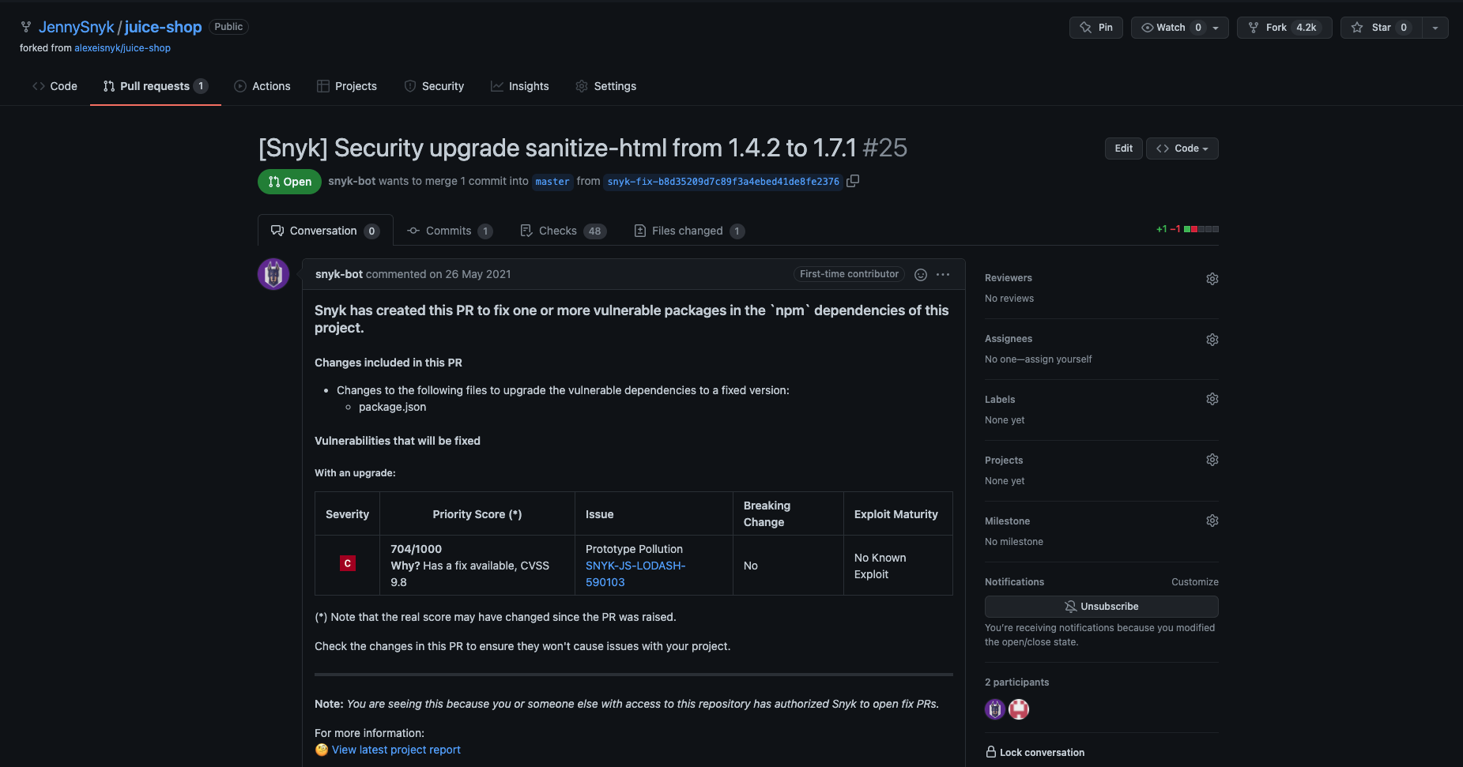This screenshot has height=767, width=1463.
Task: Click snyk-bot name in comment header
Action: pos(339,274)
